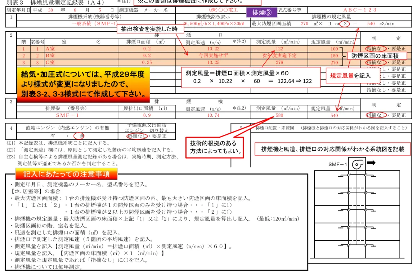Click the 次年度実施予定 cell
The height and width of the screenshot is (271, 413).
279,55
